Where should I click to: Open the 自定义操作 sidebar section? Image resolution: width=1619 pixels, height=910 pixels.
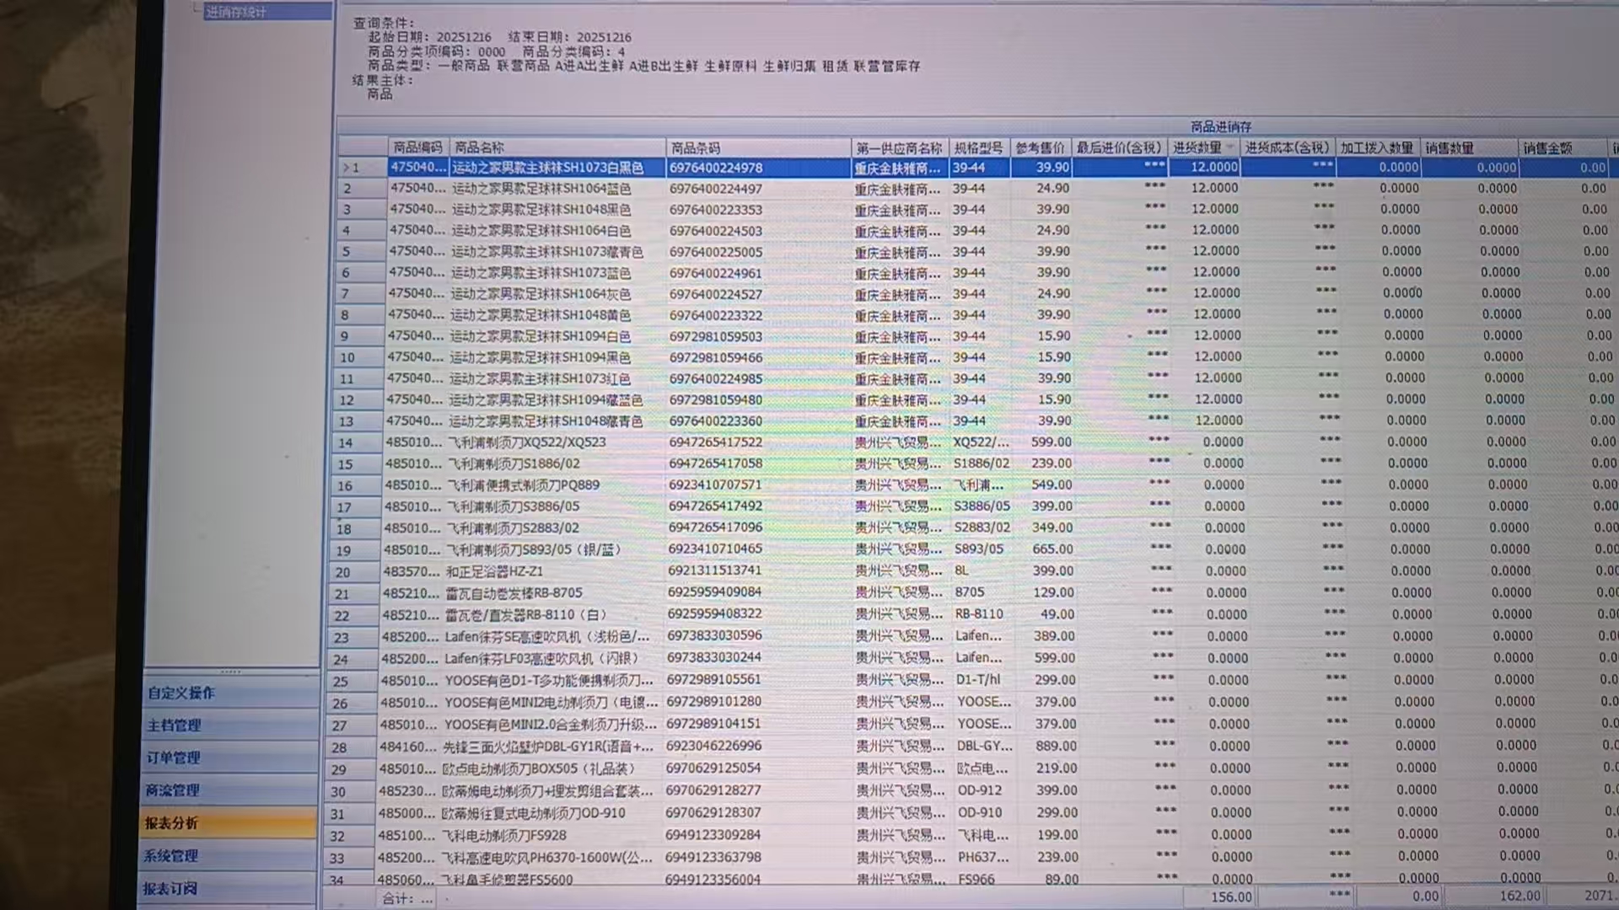pyautogui.click(x=181, y=693)
